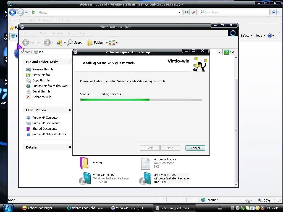Click E-mail this file task
This screenshot has height=212, width=283.
coord(41,91)
